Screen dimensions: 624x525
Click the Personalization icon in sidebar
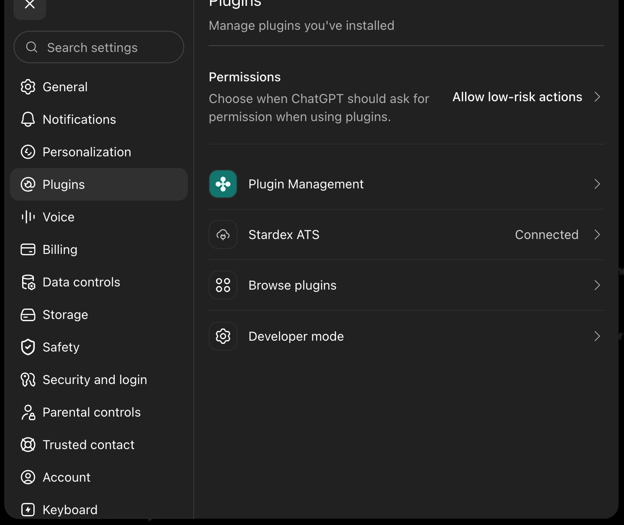pos(28,152)
